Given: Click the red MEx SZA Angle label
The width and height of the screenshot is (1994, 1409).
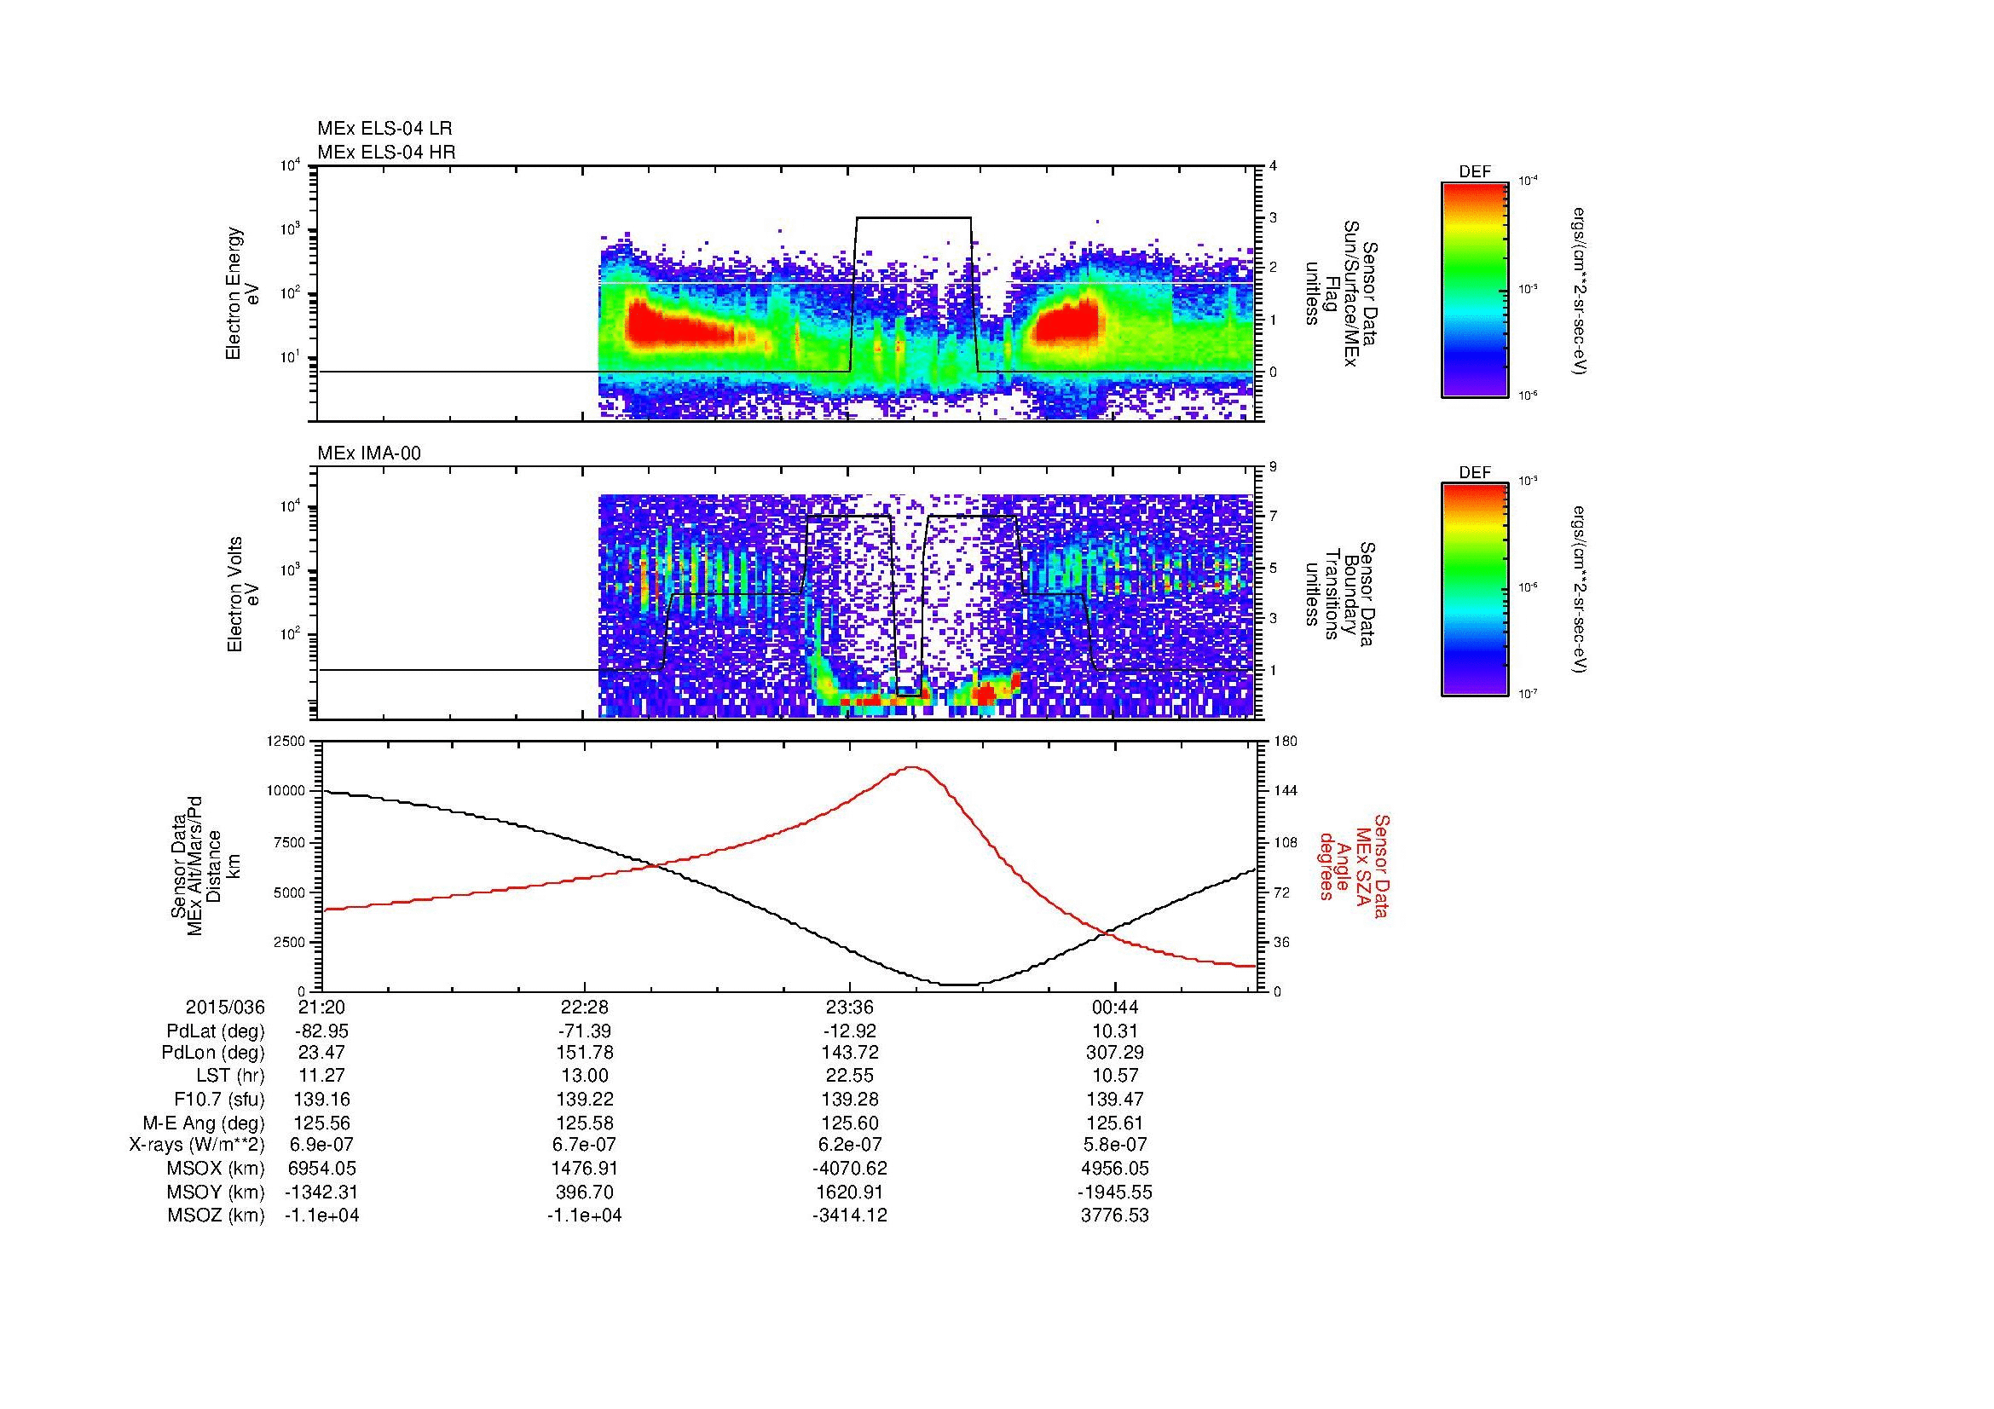Looking at the screenshot, I should point(1354,866).
